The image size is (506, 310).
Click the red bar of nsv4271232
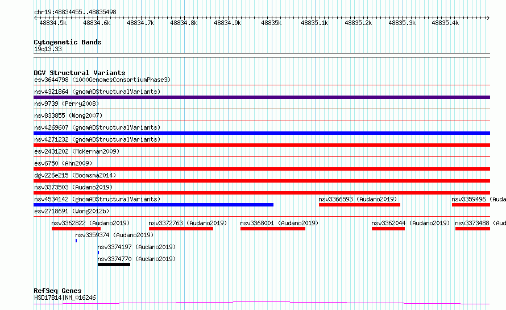point(262,145)
